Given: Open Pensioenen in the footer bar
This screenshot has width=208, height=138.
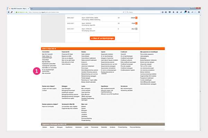Looking at the screenshot, I should pyautogui.click(x=95, y=127).
